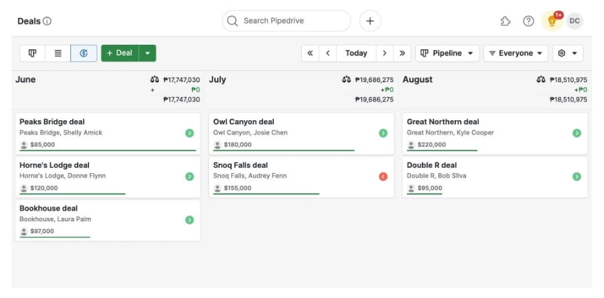The width and height of the screenshot is (604, 298).
Task: Click Great Northern deal green arrow icon
Action: tap(577, 133)
